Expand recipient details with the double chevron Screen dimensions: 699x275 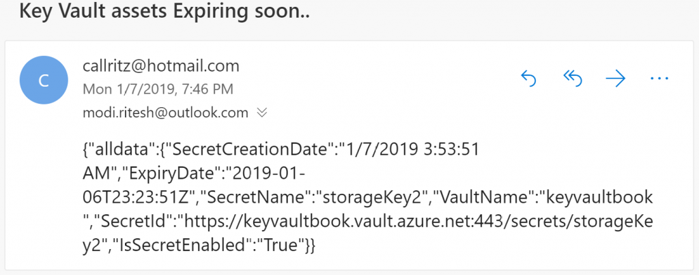pos(261,112)
